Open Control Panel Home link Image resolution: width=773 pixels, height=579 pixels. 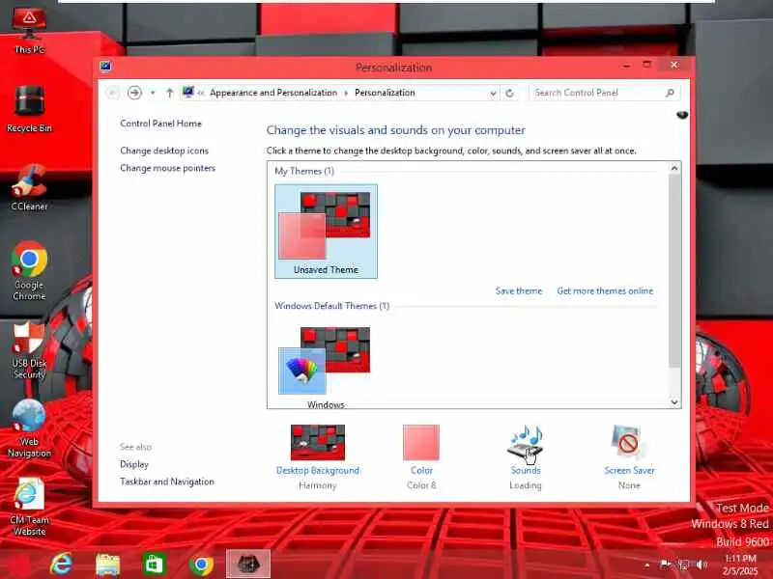160,124
